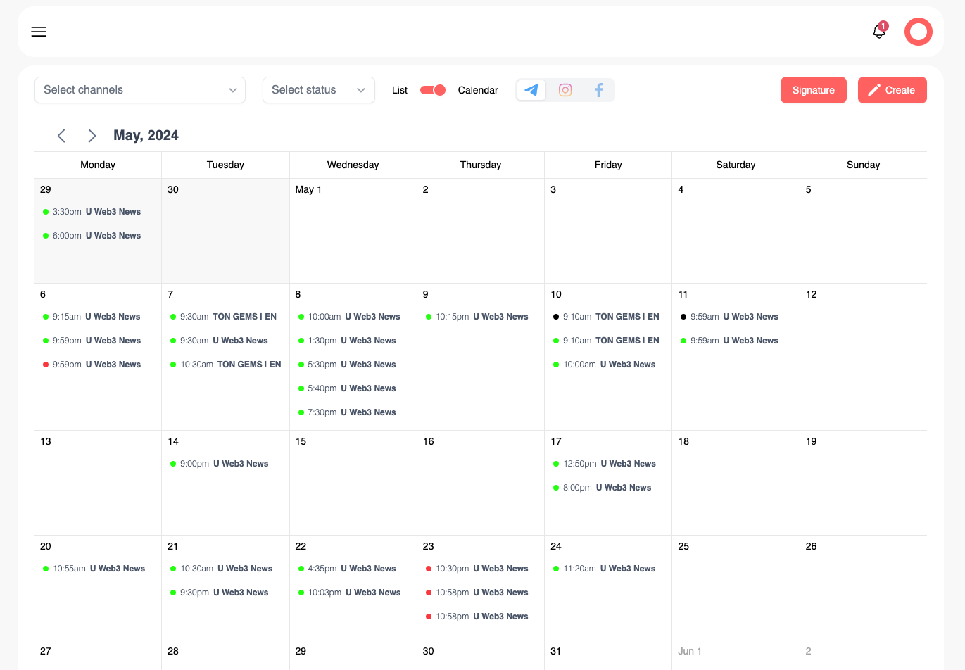The image size is (965, 670).
Task: Click the Signature button
Action: pyautogui.click(x=813, y=90)
